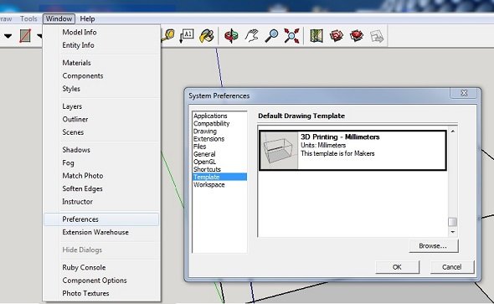Activate the Pan hand tool
The width and height of the screenshot is (494, 304).
tap(251, 36)
